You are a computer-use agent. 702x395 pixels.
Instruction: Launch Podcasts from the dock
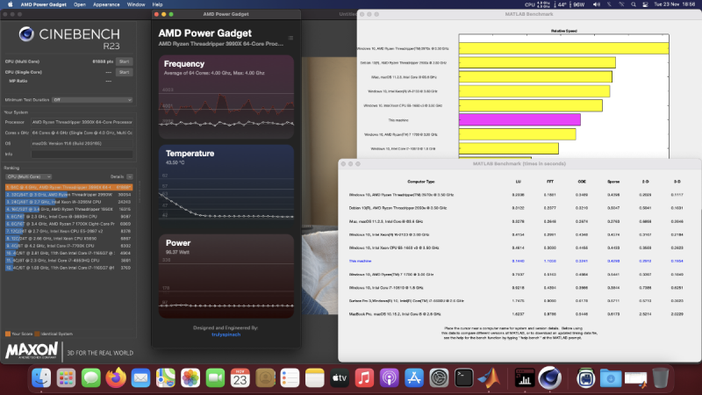click(389, 378)
